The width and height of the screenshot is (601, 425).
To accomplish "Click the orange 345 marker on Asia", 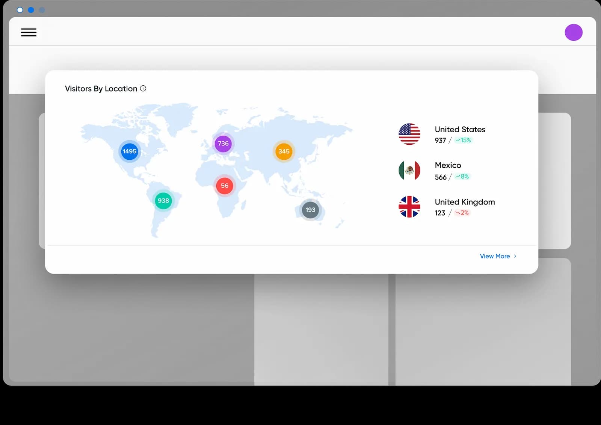I will (x=284, y=151).
